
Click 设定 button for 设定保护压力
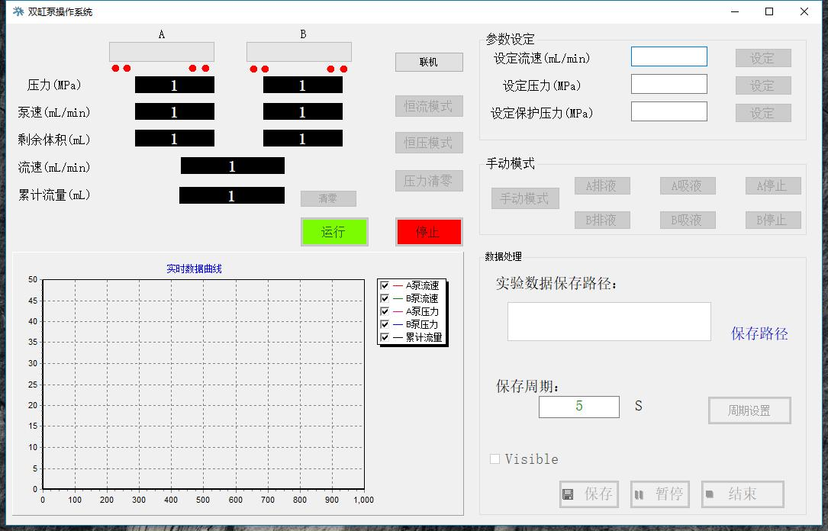[x=763, y=113]
